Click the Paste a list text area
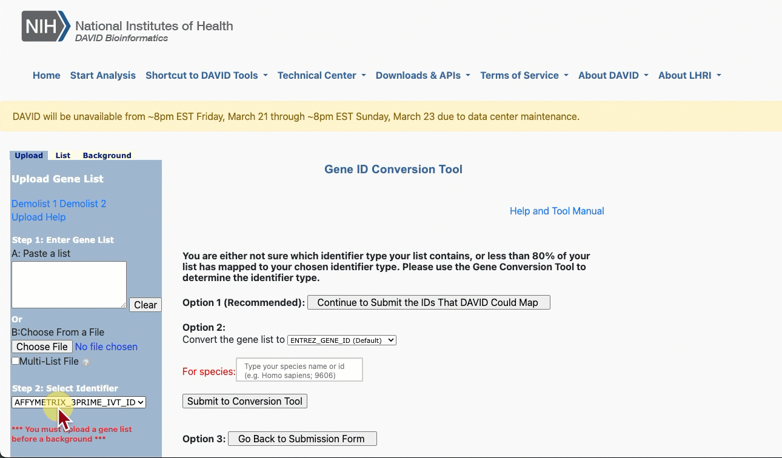782x458 pixels. (69, 285)
